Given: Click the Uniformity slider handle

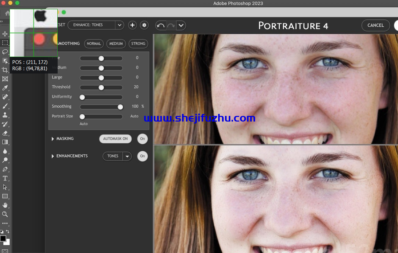Looking at the screenshot, I should [x=82, y=97].
